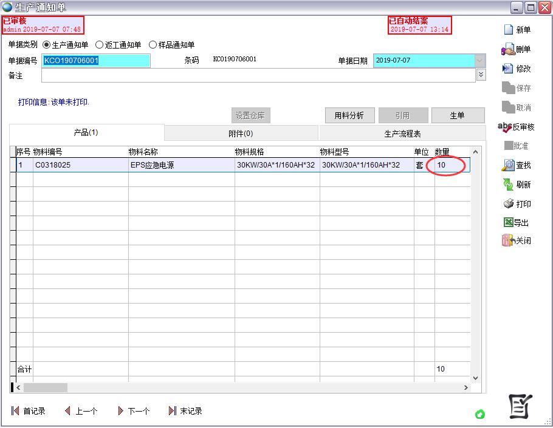Expand the 备注 remarks field arrow
Image resolution: width=553 pixels, height=428 pixels.
tap(481, 75)
